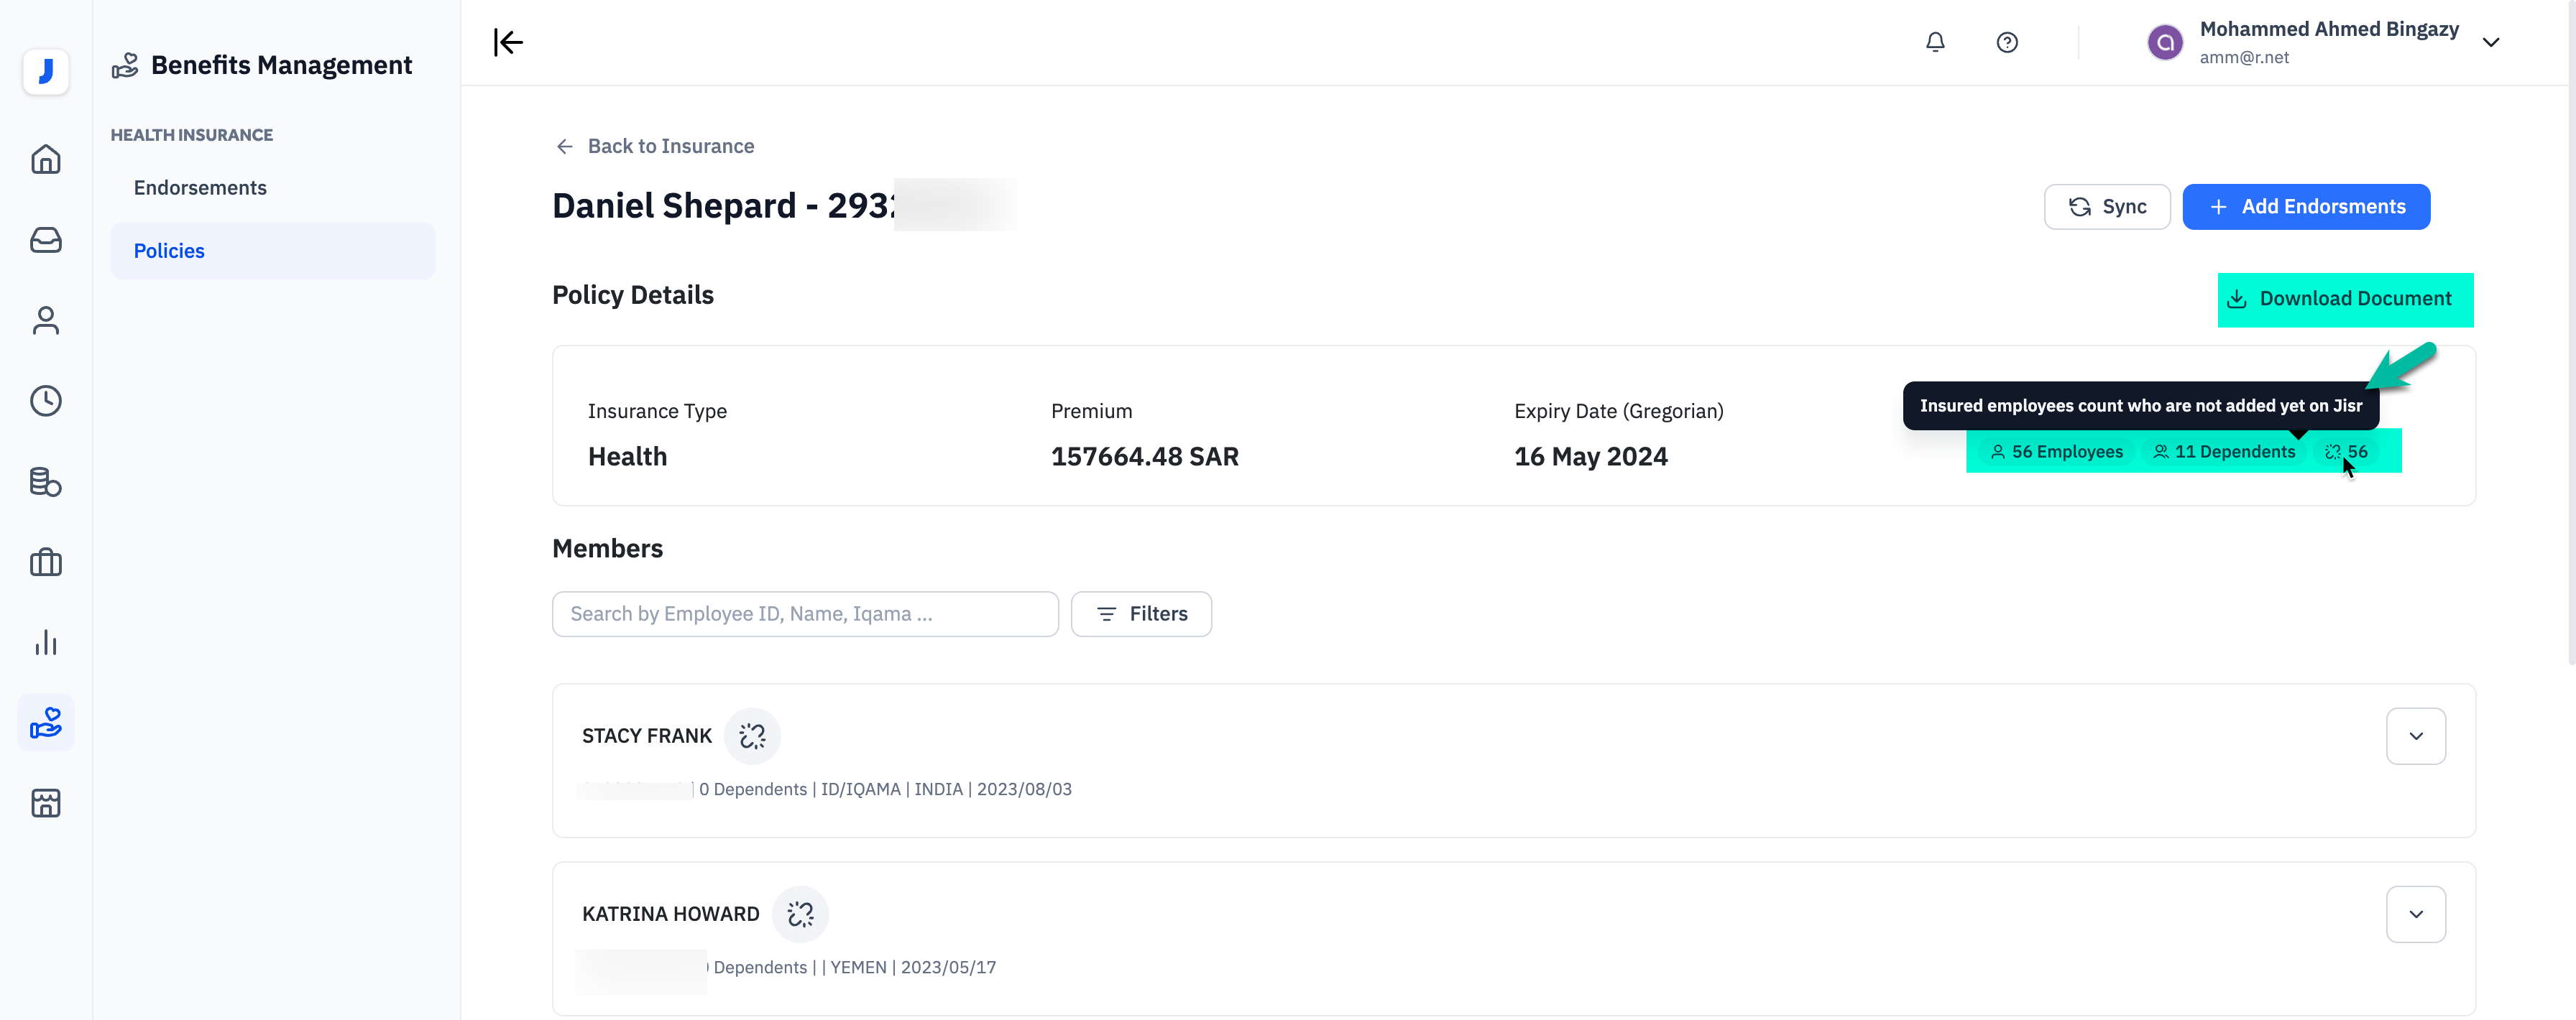Open the Employees person sidebar icon

click(x=46, y=320)
